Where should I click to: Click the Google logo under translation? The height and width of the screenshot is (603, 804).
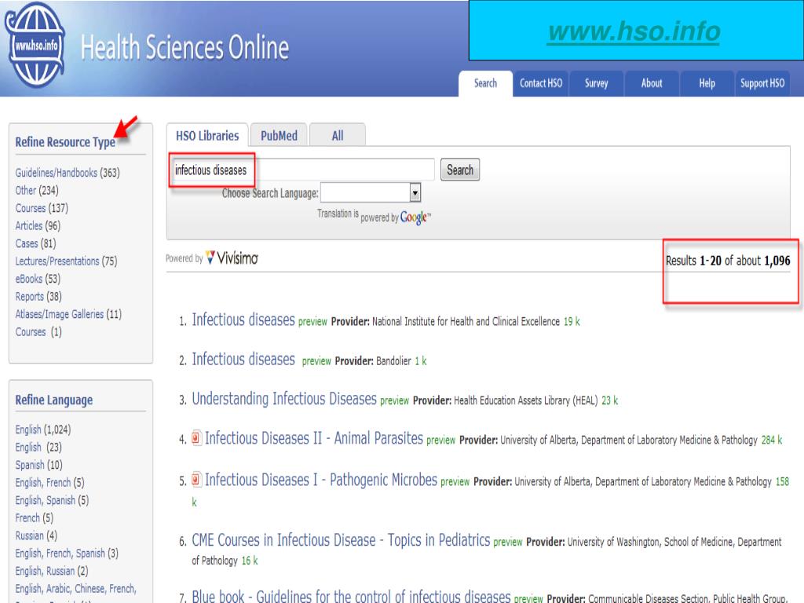click(x=415, y=217)
